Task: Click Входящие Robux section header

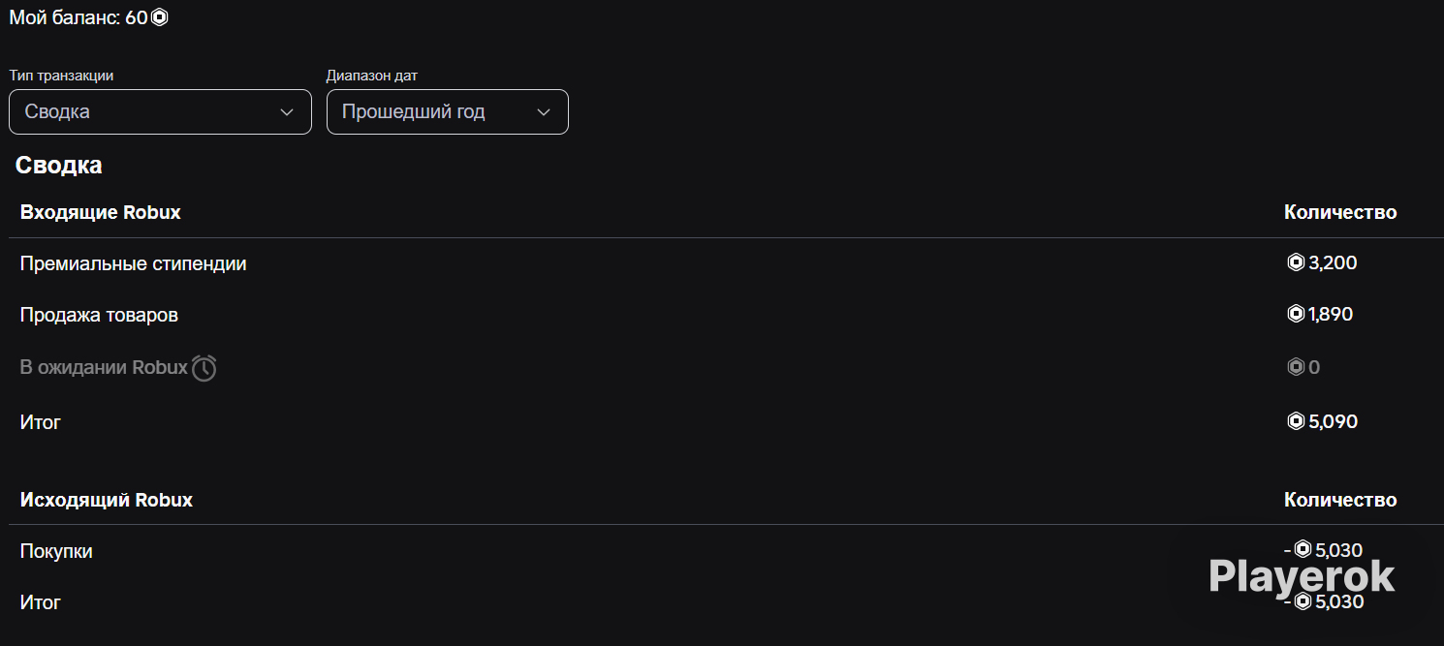Action: click(x=101, y=212)
